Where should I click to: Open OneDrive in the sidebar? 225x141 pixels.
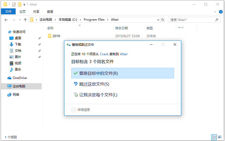20,78
